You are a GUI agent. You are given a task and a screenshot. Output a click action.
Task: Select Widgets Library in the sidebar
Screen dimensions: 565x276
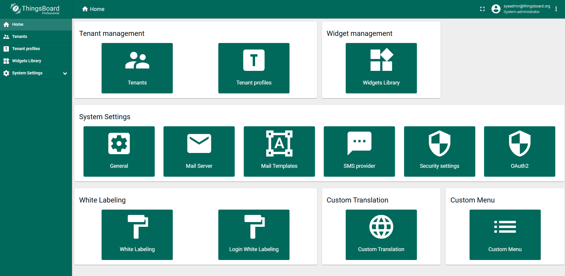[x=26, y=61]
